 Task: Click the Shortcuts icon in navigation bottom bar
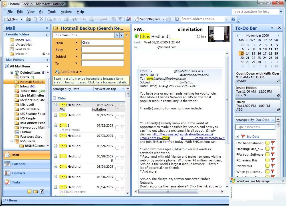click(x=42, y=191)
